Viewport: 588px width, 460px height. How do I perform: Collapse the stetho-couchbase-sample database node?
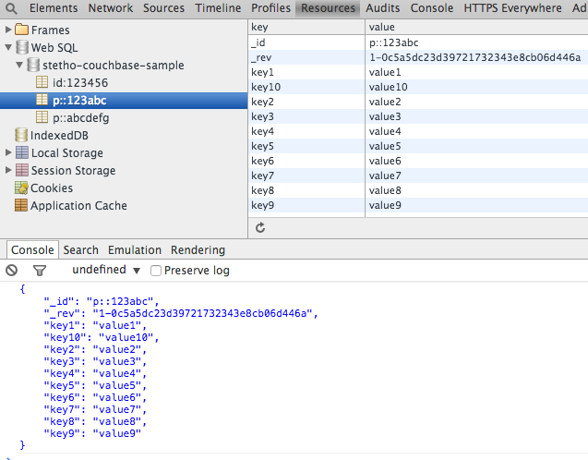pyautogui.click(x=19, y=65)
